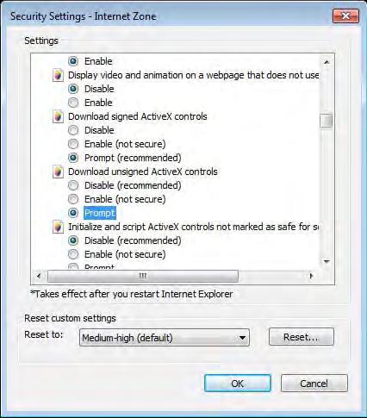Click the vertical scrollbar thumb

(x=327, y=120)
